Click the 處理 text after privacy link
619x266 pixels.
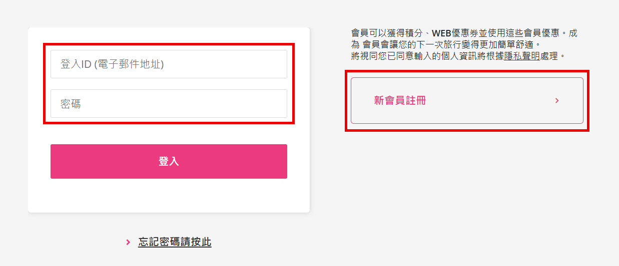pos(549,56)
